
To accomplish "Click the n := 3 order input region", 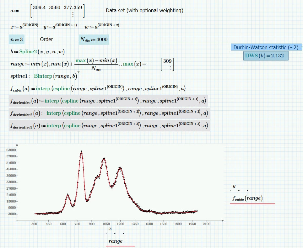I will point(17,40).
